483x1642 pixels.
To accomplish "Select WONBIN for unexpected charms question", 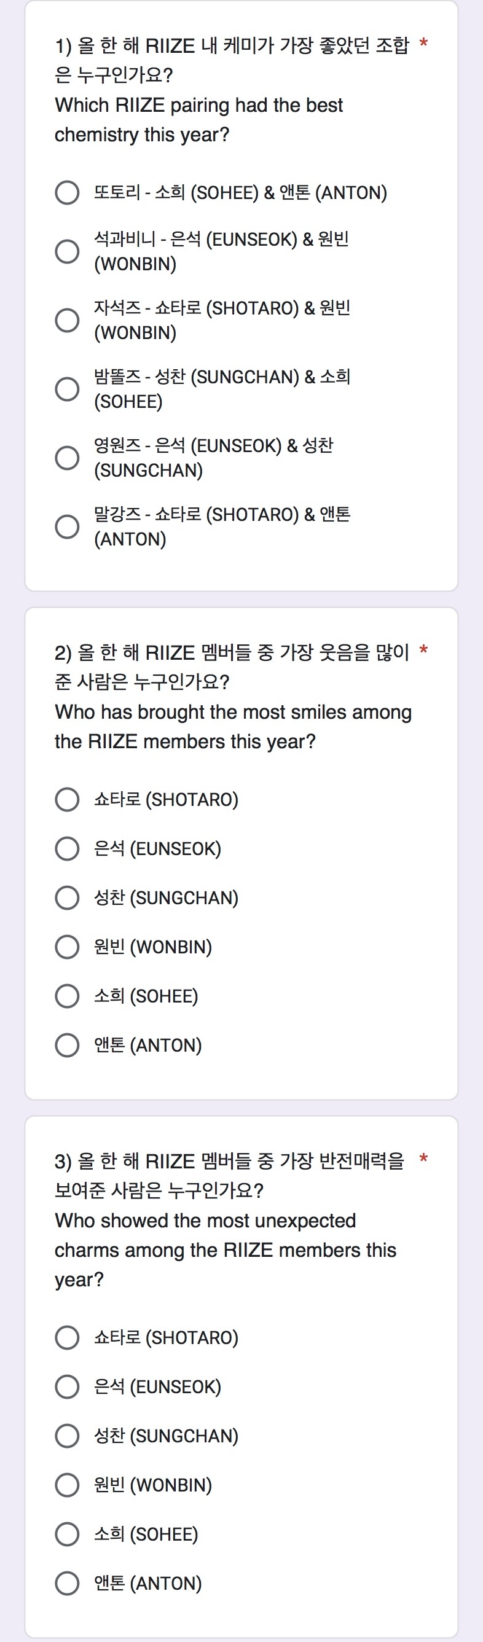I will tap(67, 1485).
